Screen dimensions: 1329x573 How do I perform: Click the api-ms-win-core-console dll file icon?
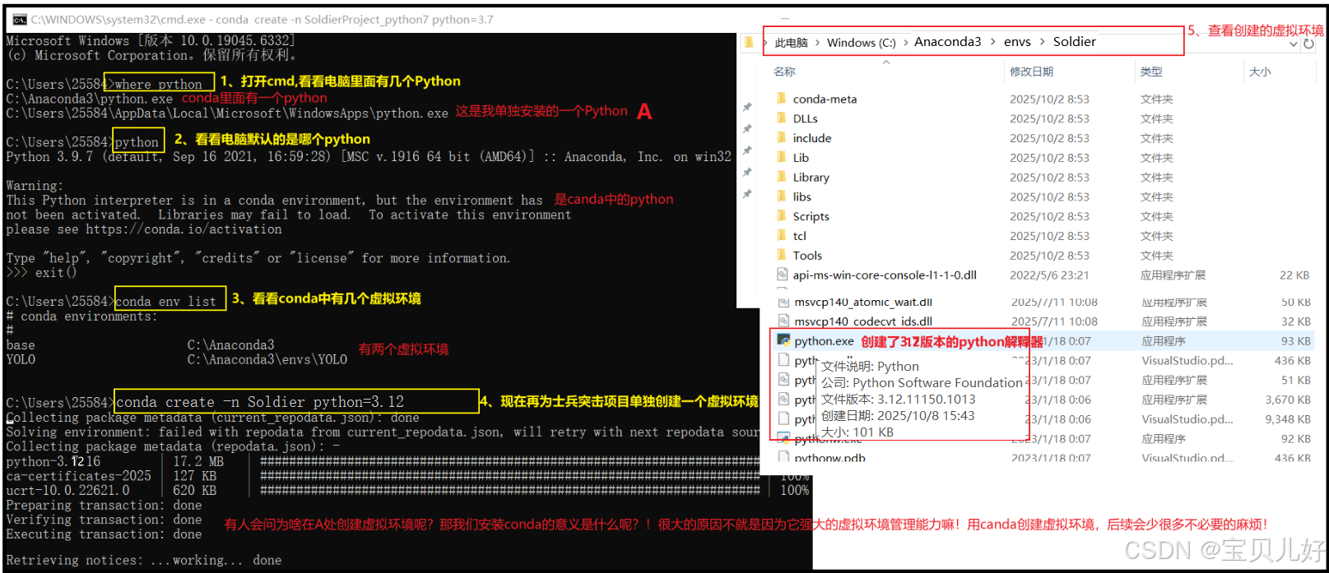(x=783, y=275)
